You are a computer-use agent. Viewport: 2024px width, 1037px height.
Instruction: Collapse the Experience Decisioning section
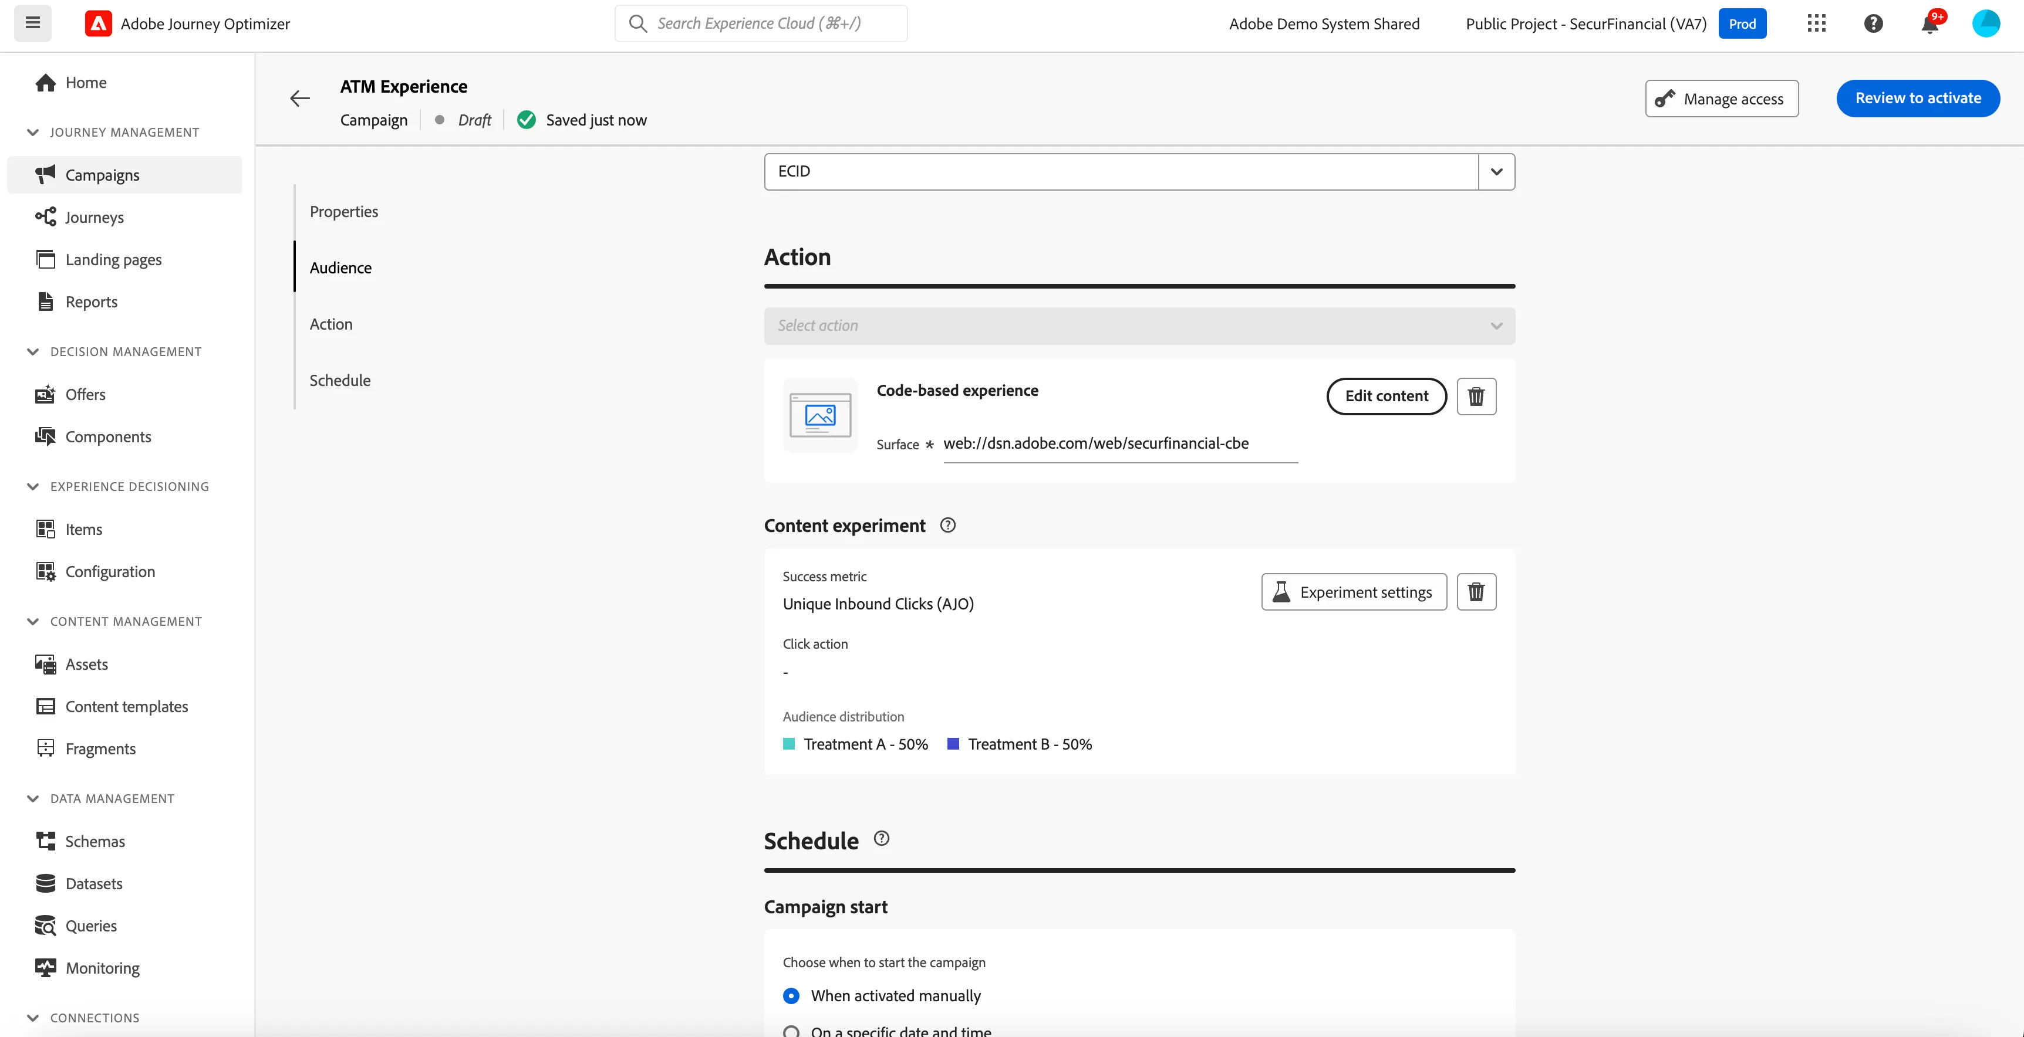(x=32, y=487)
